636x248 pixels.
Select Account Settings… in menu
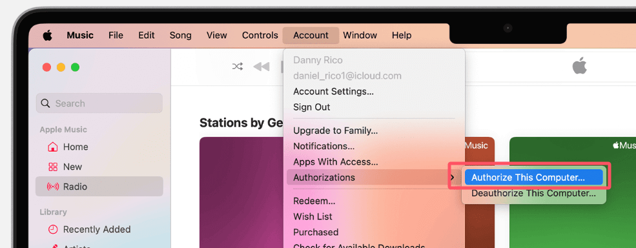click(333, 92)
